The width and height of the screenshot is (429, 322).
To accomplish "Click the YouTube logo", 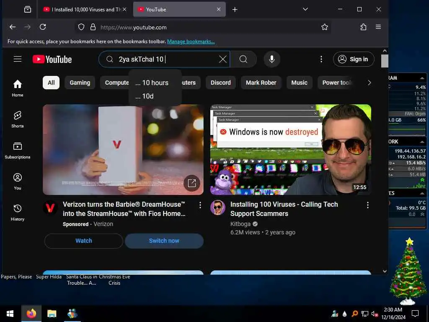I will point(52,60).
